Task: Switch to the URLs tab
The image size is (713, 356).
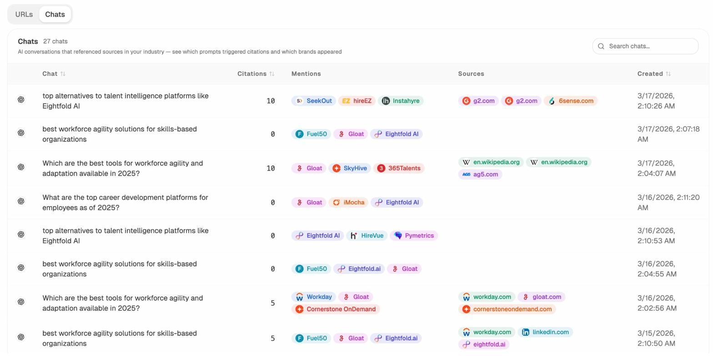Action: click(24, 14)
